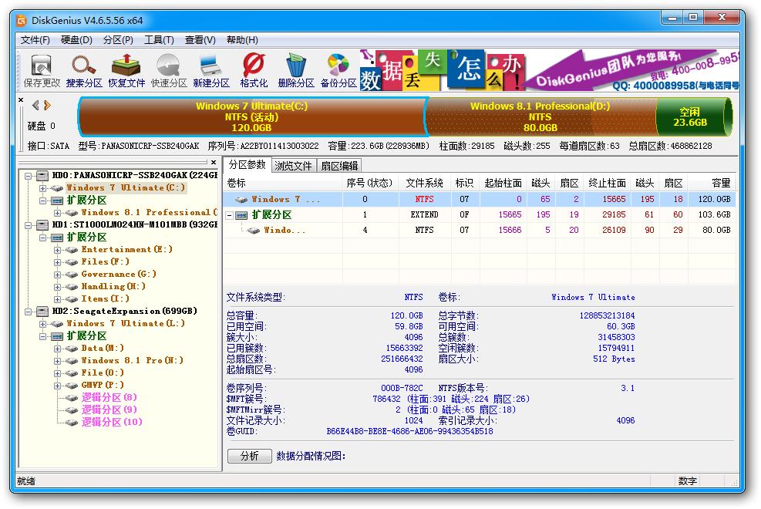
Task: Click the 快速分区 (Quick partition) icon
Action: [169, 70]
